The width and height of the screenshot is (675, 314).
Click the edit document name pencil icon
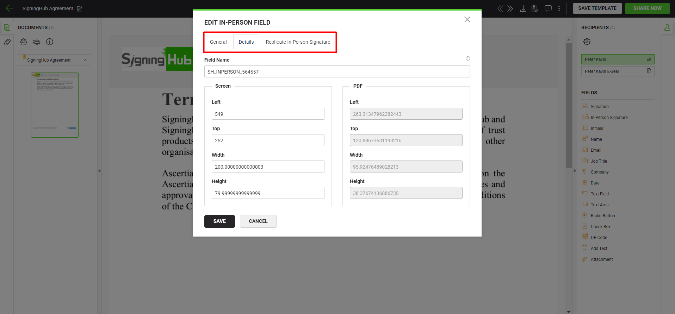click(x=80, y=9)
